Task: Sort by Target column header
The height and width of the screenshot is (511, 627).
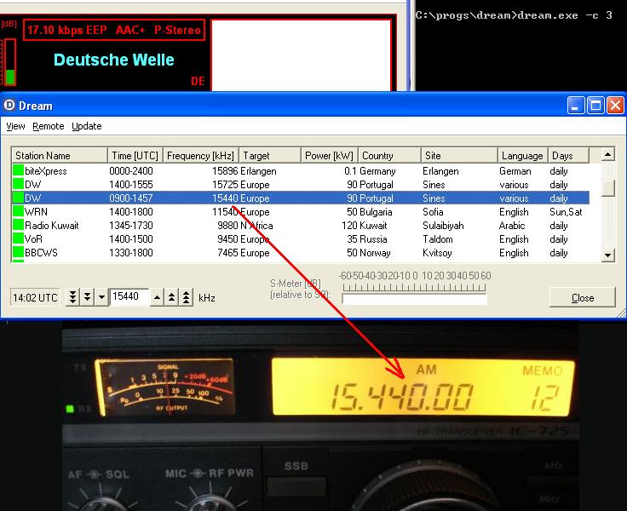Action: (x=270, y=156)
